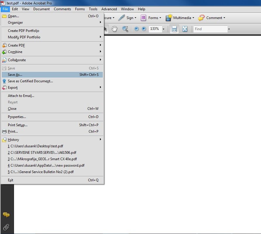Open the Forms toolbar dropdown arrow
This screenshot has width=261, height=234.
pyautogui.click(x=160, y=18)
